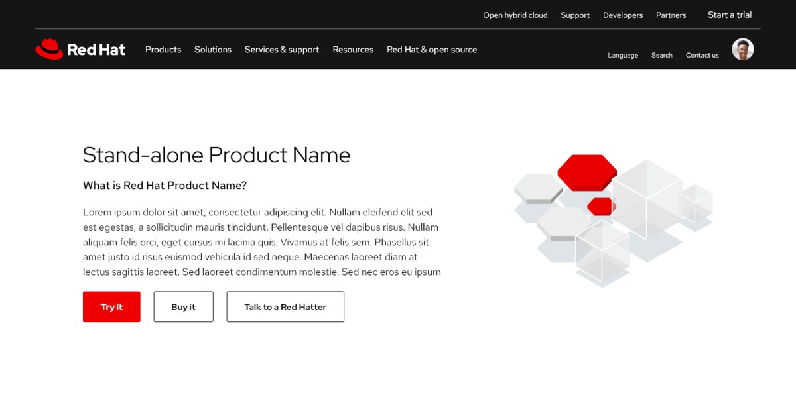Open the Support page link
This screenshot has width=796, height=393.
click(x=574, y=15)
